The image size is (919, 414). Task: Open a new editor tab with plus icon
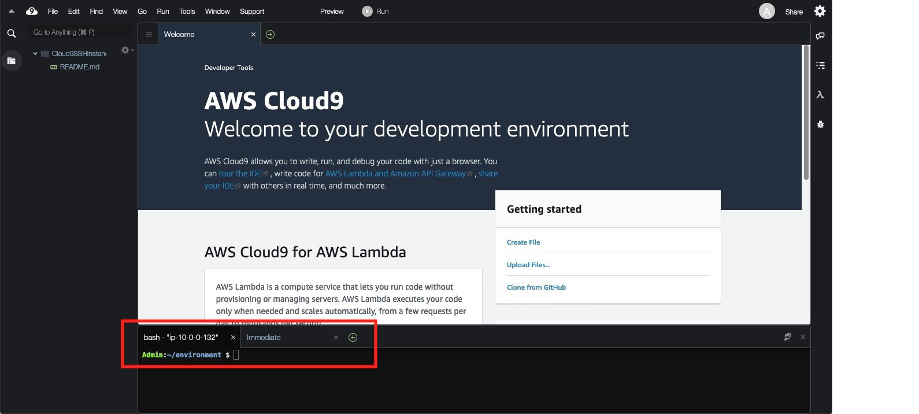(270, 35)
